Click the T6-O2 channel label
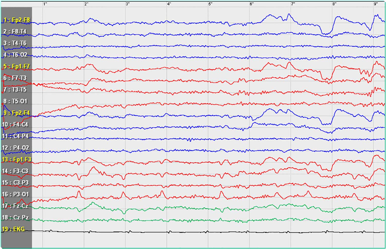The width and height of the screenshot is (386, 249). tap(15, 55)
